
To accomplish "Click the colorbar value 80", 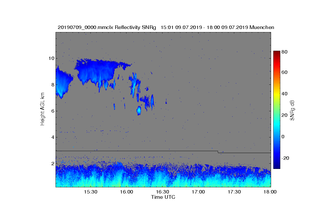I will pos(285,52).
